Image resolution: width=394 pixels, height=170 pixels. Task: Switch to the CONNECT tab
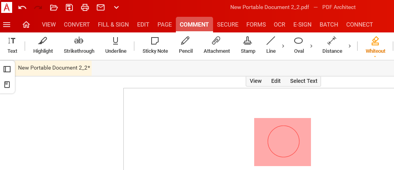(359, 25)
